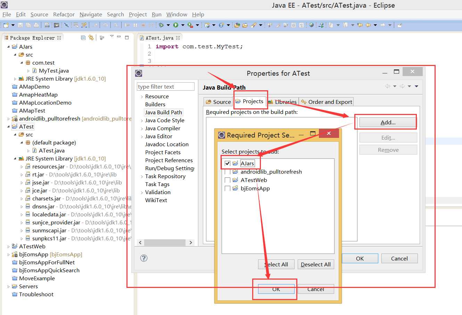Viewport: 462px width, 315px height.
Task: Select Project Facets in properties tree
Action: coord(163,152)
